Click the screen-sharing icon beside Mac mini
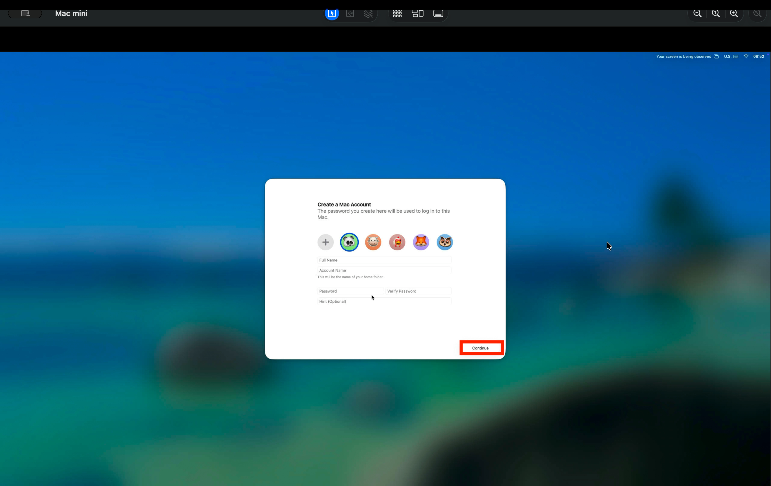Screen dimensions: 771x486 pos(25,14)
